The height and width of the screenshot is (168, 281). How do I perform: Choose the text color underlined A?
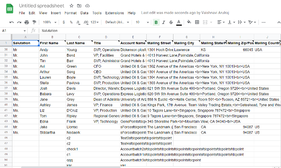[179, 23]
